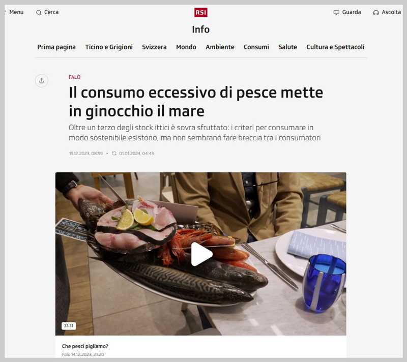The width and height of the screenshot is (407, 362).
Task: Open the RSI logo home link
Action: 200,12
